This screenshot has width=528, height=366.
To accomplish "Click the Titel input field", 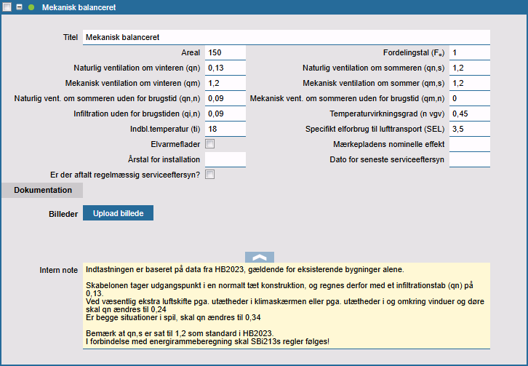I will coord(285,37).
